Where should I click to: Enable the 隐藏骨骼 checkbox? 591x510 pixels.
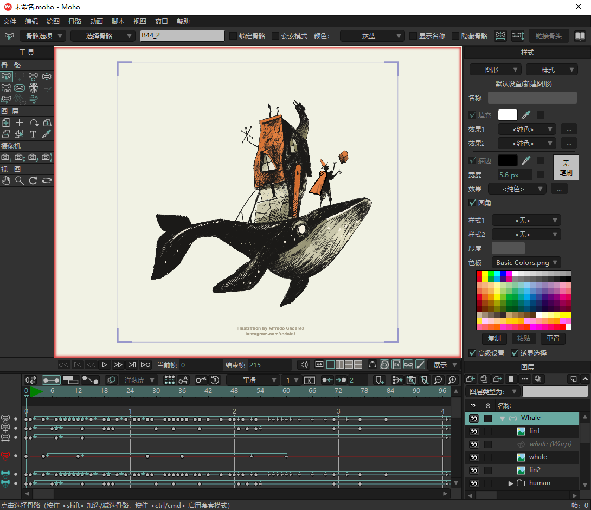[455, 36]
